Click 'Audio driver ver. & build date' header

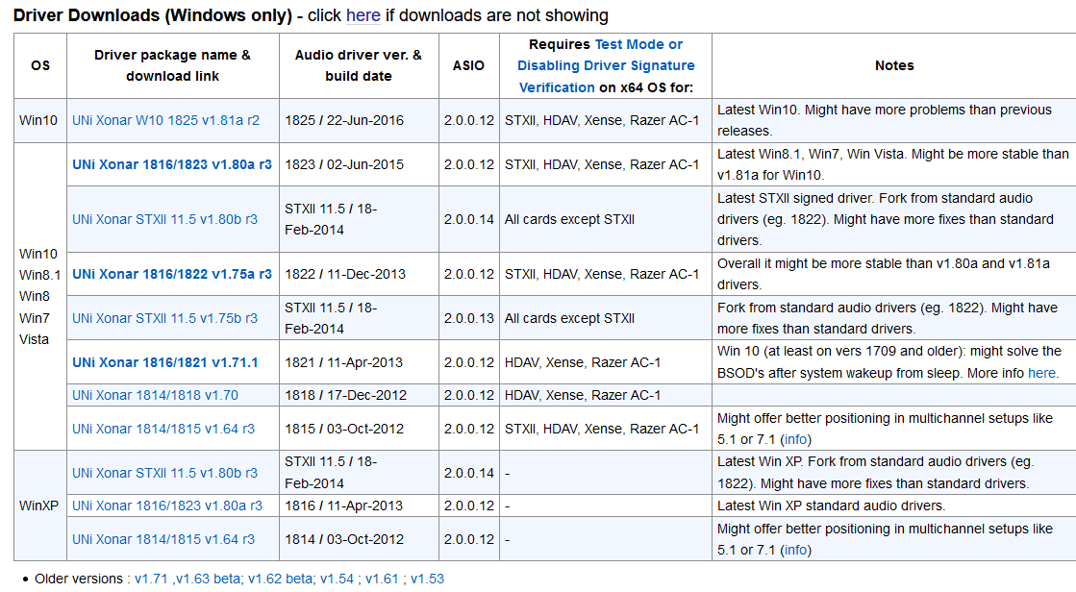pos(359,66)
